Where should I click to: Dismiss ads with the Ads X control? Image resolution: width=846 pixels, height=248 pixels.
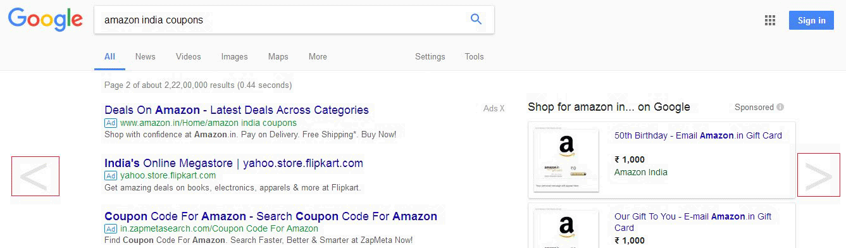pos(494,108)
